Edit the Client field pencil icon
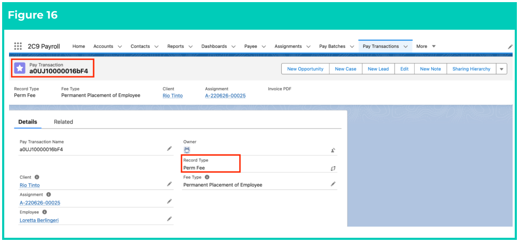The image size is (519, 242). (x=170, y=184)
